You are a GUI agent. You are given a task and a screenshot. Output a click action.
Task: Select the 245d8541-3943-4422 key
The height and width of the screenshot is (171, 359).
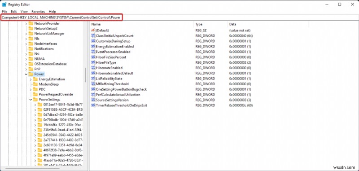coord(63,135)
